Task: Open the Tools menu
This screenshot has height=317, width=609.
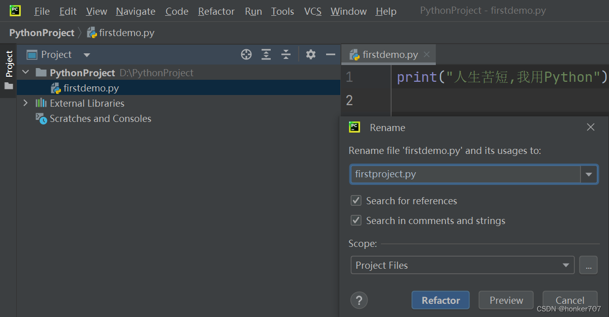Action: click(282, 12)
